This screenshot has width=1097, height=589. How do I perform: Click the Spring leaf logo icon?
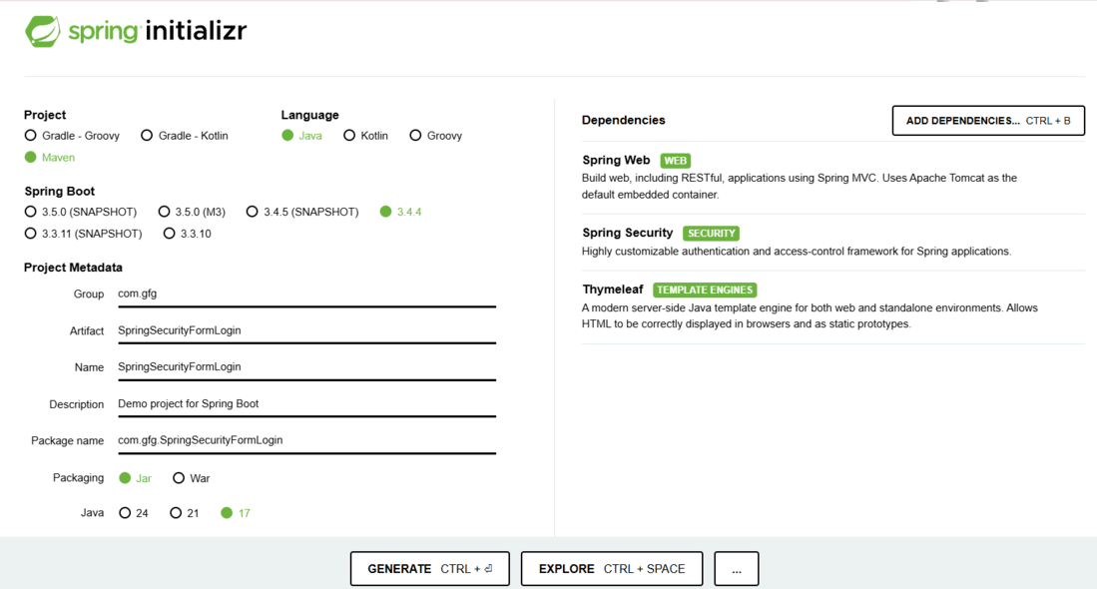point(43,32)
